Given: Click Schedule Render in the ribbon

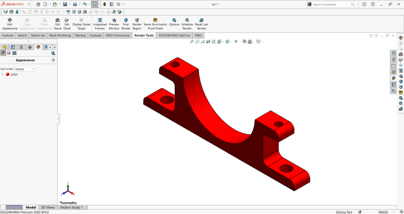Looking at the screenshot, I should click(187, 24).
